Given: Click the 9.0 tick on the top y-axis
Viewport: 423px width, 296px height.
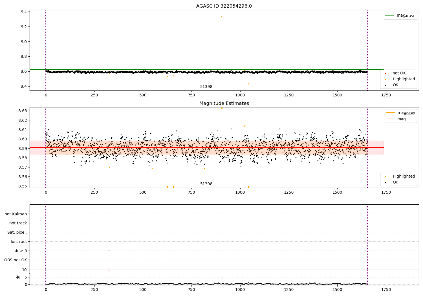Looking at the screenshot, I should click(x=24, y=42).
